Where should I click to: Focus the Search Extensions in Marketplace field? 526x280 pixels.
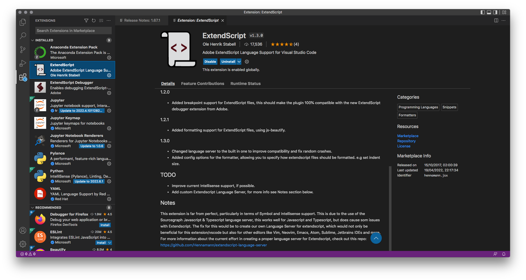[x=74, y=31]
